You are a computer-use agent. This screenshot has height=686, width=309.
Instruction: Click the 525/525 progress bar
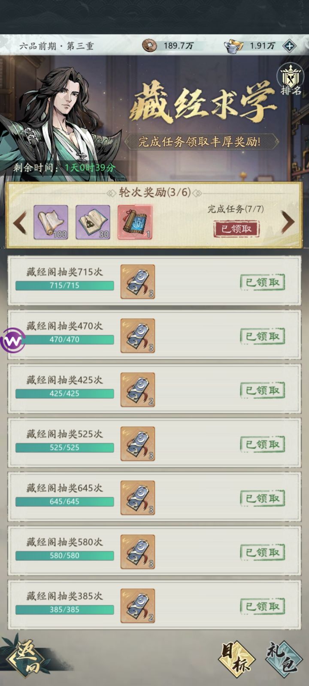pyautogui.click(x=65, y=448)
